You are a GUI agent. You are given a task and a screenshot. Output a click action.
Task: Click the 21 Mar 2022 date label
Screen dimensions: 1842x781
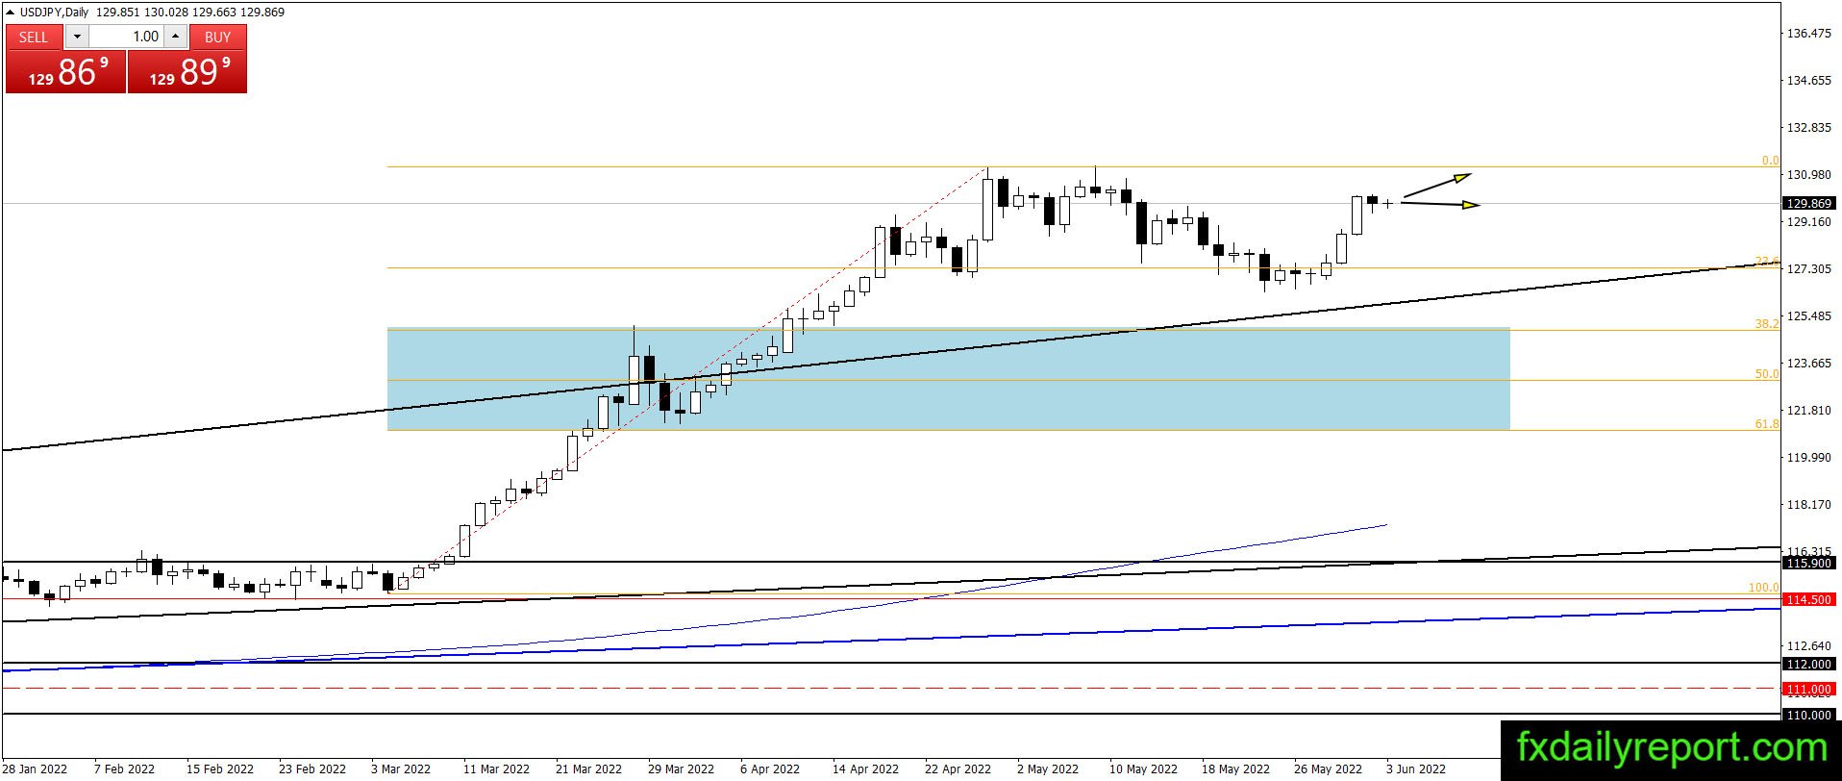tap(588, 769)
